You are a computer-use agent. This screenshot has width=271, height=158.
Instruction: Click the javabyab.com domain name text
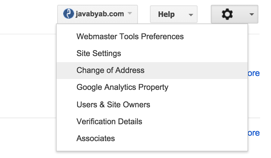pos(100,14)
